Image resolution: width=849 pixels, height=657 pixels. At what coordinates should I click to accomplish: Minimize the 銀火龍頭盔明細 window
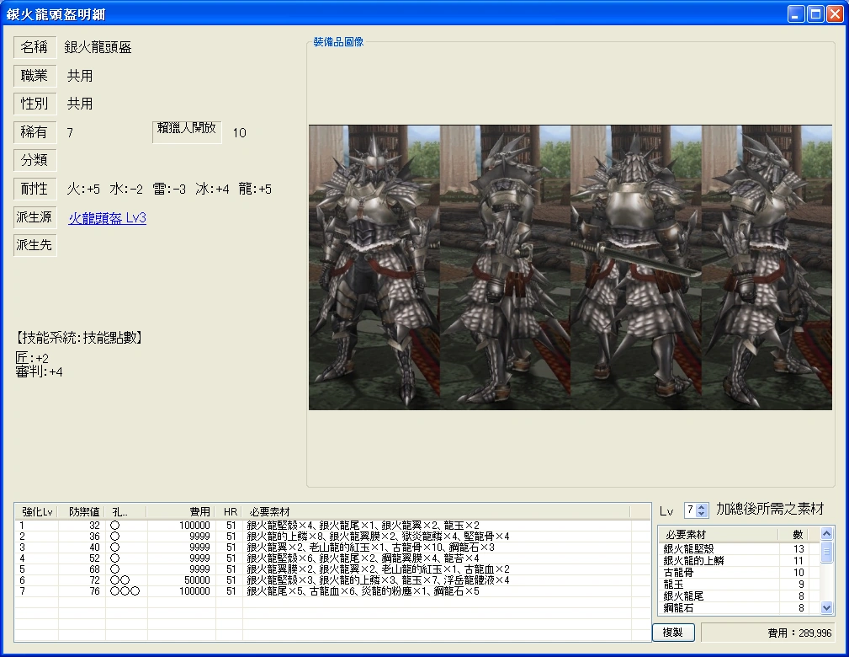pyautogui.click(x=795, y=14)
